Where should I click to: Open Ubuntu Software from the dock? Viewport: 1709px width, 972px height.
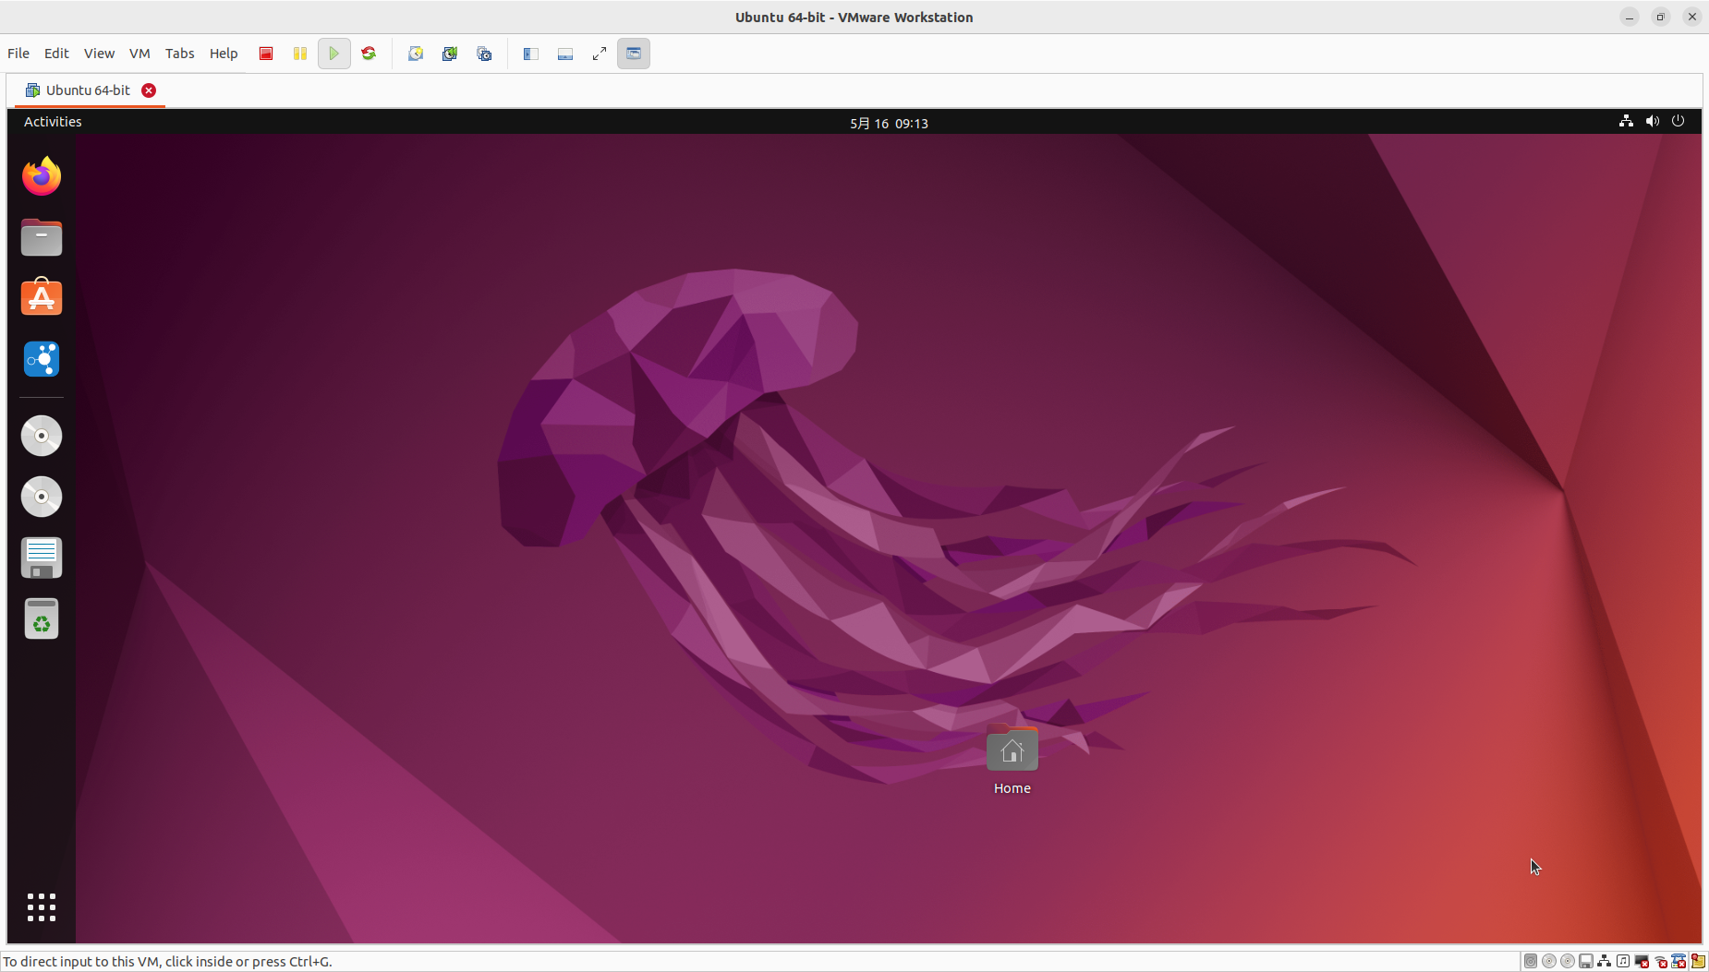42,298
